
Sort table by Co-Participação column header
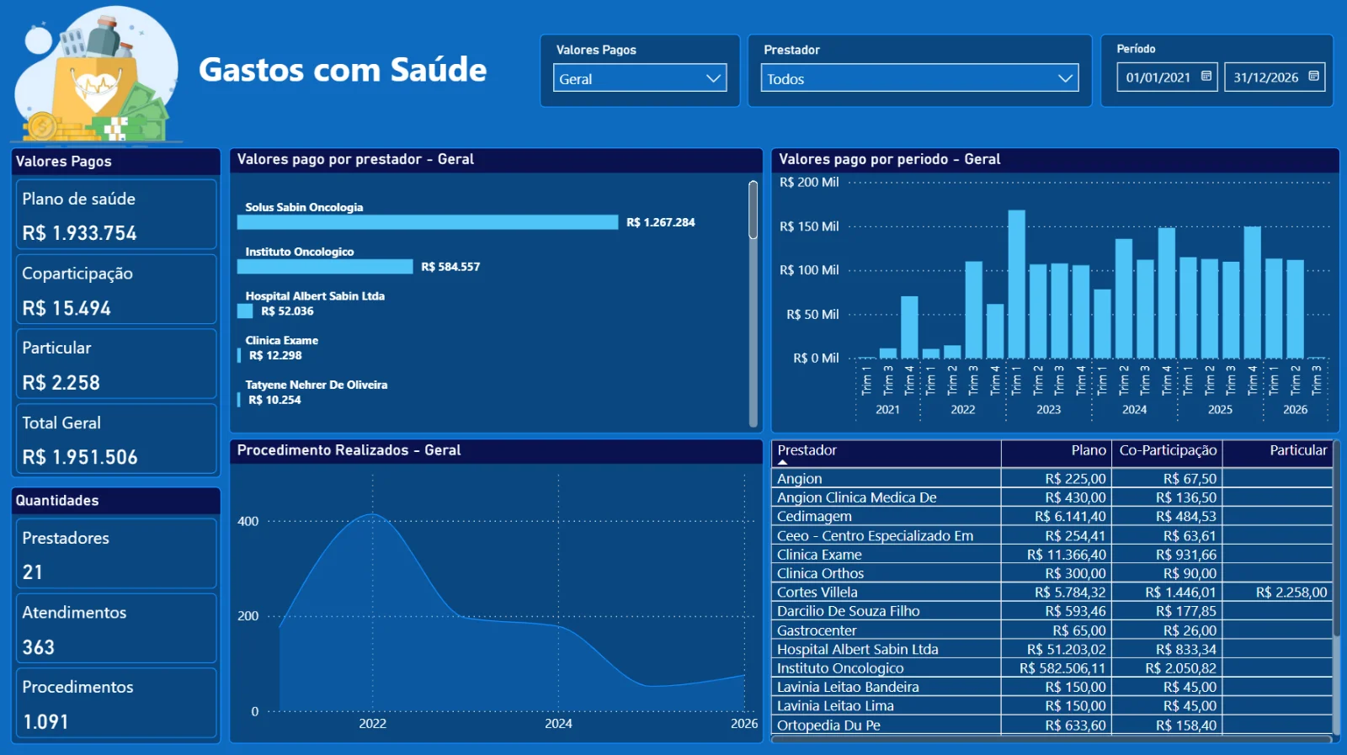tap(1168, 450)
